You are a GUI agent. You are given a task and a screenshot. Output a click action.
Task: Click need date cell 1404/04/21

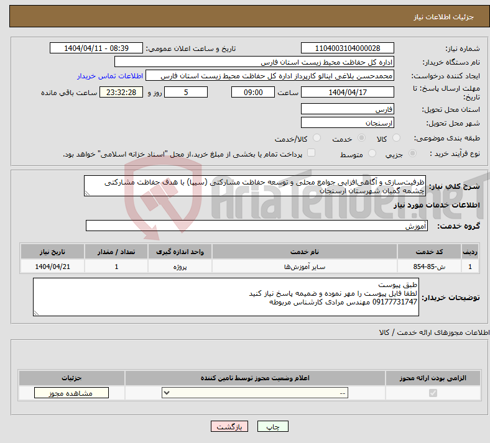[52, 267]
